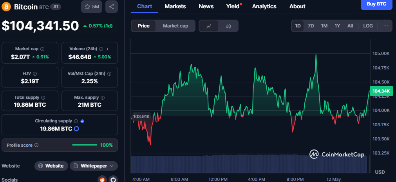Screen dimensions: 396x182
Task: Click the circulating supply ring progress icon
Action: pyautogui.click(x=76, y=129)
